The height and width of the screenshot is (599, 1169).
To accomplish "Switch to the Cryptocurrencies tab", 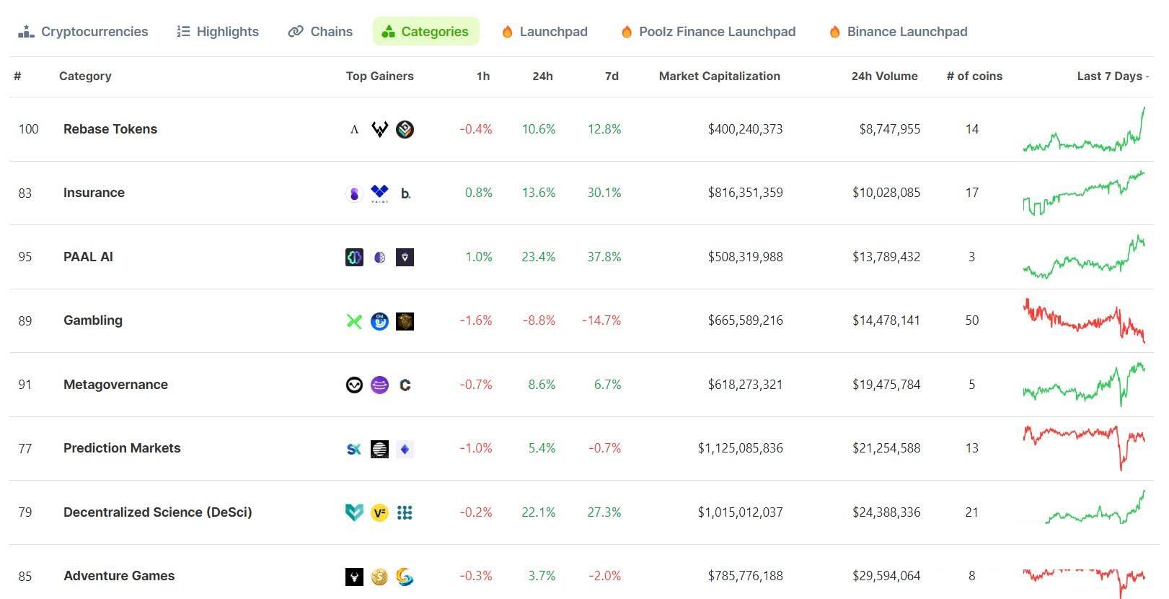I will (x=83, y=32).
